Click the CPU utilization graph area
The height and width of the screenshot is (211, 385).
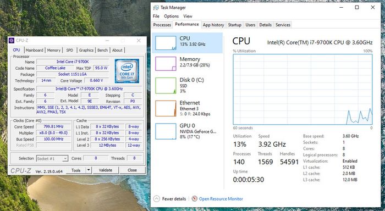pyautogui.click(x=302, y=90)
